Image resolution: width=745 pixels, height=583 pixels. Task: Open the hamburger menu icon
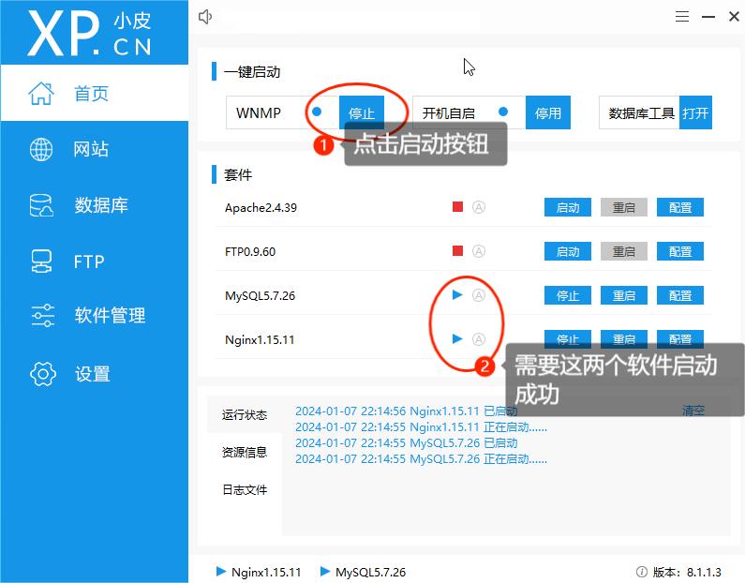pyautogui.click(x=682, y=17)
